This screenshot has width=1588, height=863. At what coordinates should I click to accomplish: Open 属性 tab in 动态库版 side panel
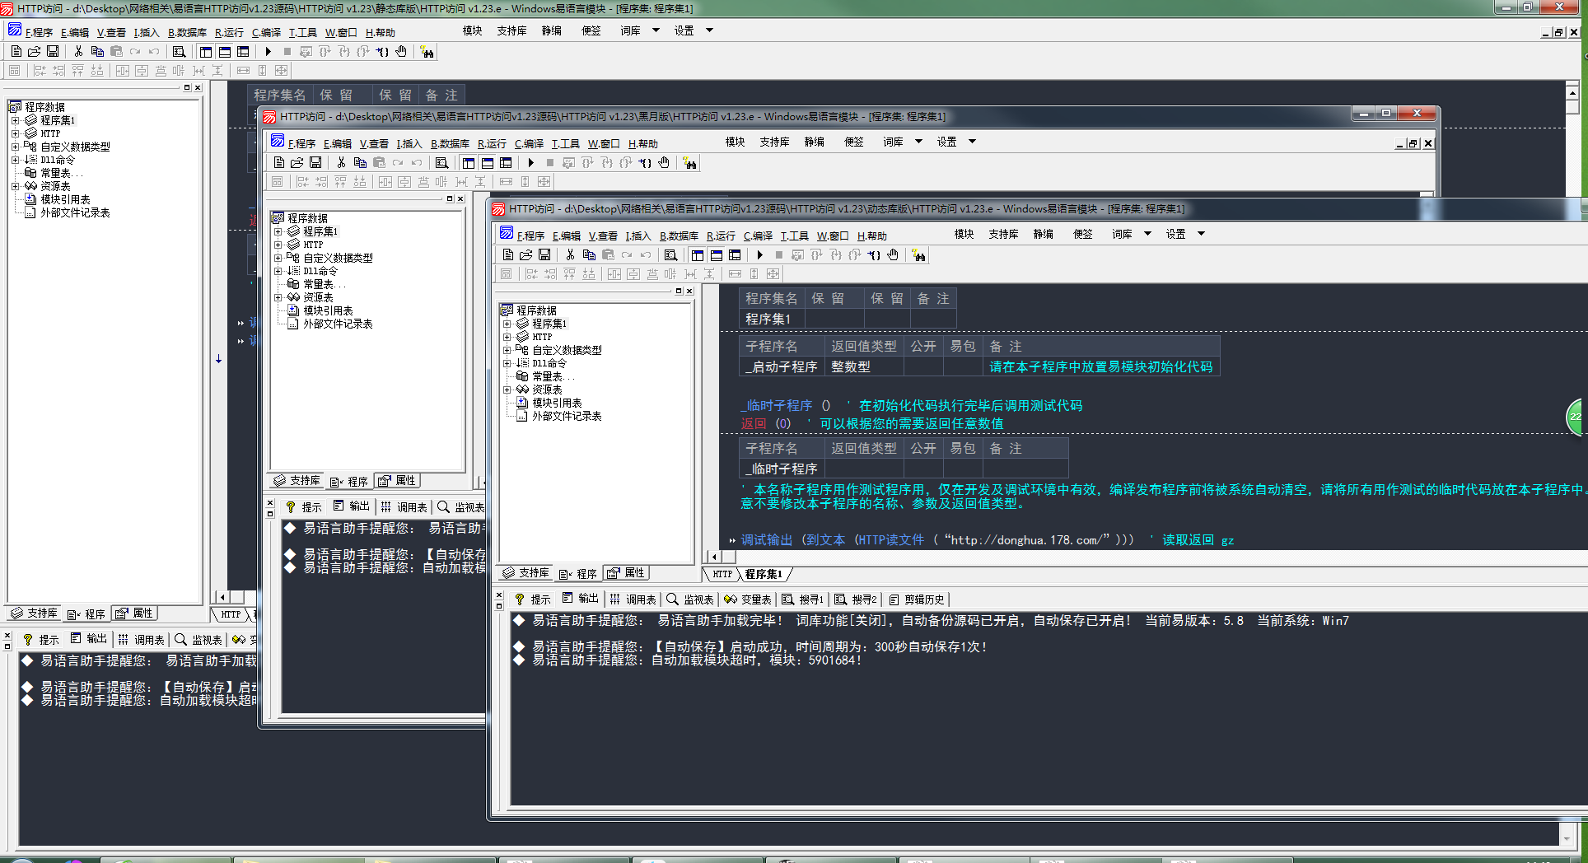click(627, 573)
